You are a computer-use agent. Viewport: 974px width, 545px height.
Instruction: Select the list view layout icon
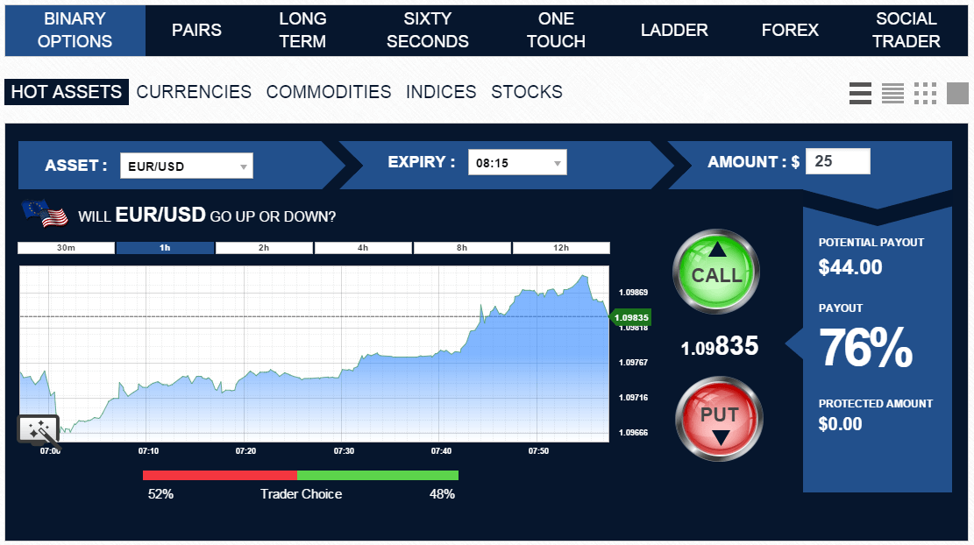[x=860, y=92]
